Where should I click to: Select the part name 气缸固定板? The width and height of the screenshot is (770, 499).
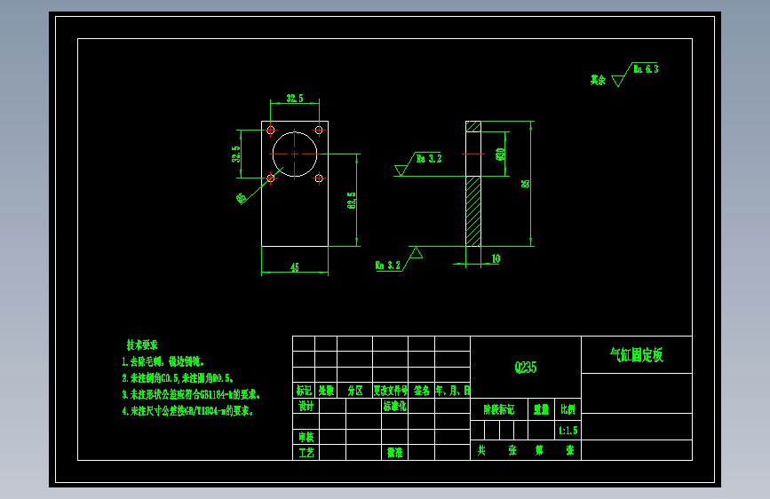coord(637,354)
